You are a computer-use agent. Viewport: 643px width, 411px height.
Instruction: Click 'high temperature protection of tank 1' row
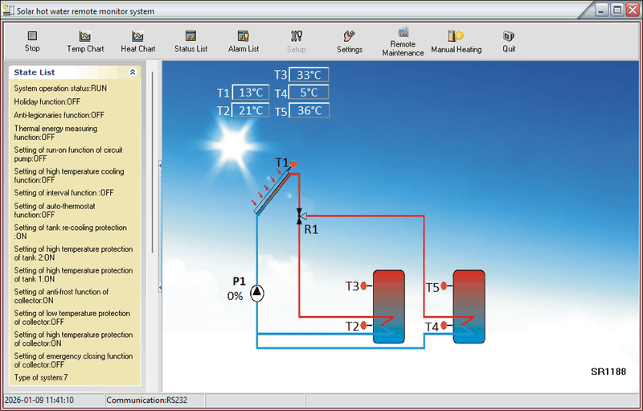(73, 274)
